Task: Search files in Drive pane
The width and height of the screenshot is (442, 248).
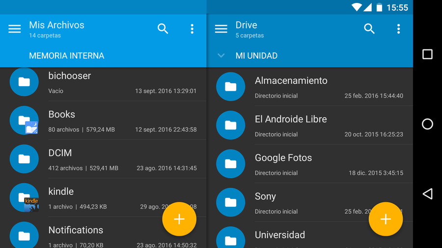Action: point(369,29)
